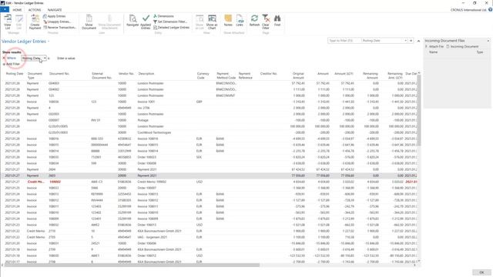Select red Credit Memo row 109002

click(210, 182)
